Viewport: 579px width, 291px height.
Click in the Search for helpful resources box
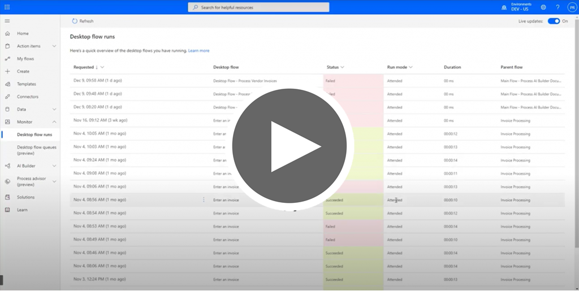pos(258,7)
